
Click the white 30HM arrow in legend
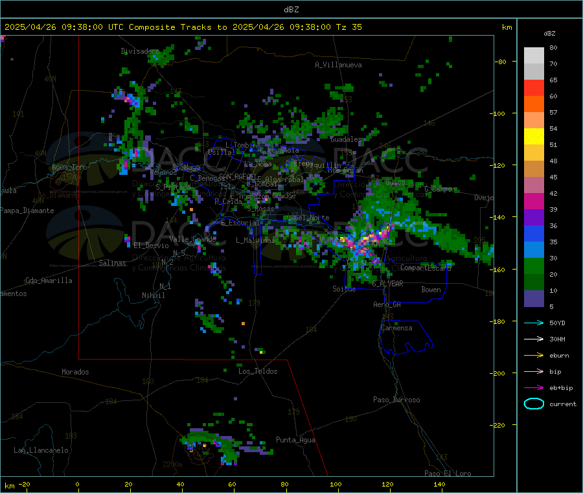534,339
